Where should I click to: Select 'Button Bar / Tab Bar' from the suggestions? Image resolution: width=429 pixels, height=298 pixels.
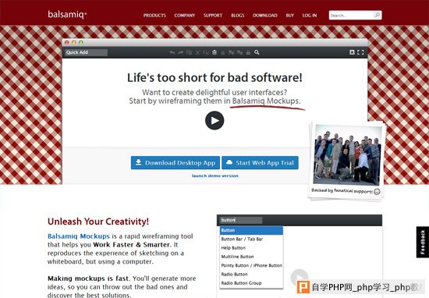click(251, 239)
